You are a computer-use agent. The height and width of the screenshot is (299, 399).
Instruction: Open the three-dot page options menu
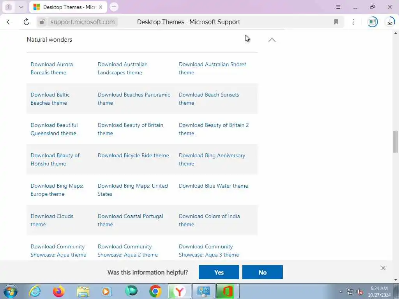[353, 22]
